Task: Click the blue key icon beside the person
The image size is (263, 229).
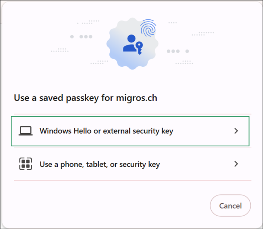Action: click(x=139, y=48)
